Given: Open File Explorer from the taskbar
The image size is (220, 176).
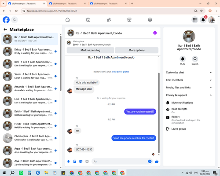Looking at the screenshot, I should [46, 172].
